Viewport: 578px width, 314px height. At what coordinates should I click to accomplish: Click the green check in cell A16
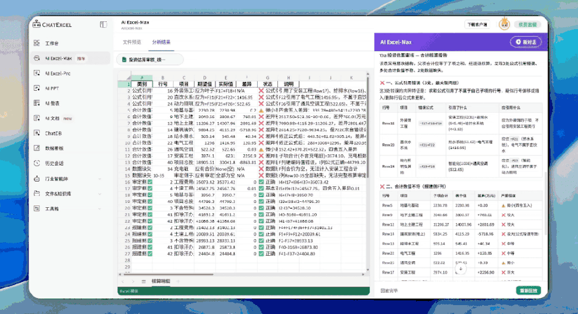pos(150,182)
